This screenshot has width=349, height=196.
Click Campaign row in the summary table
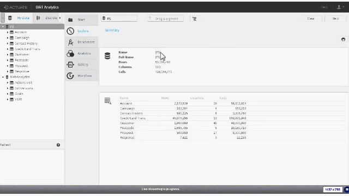coord(232,108)
